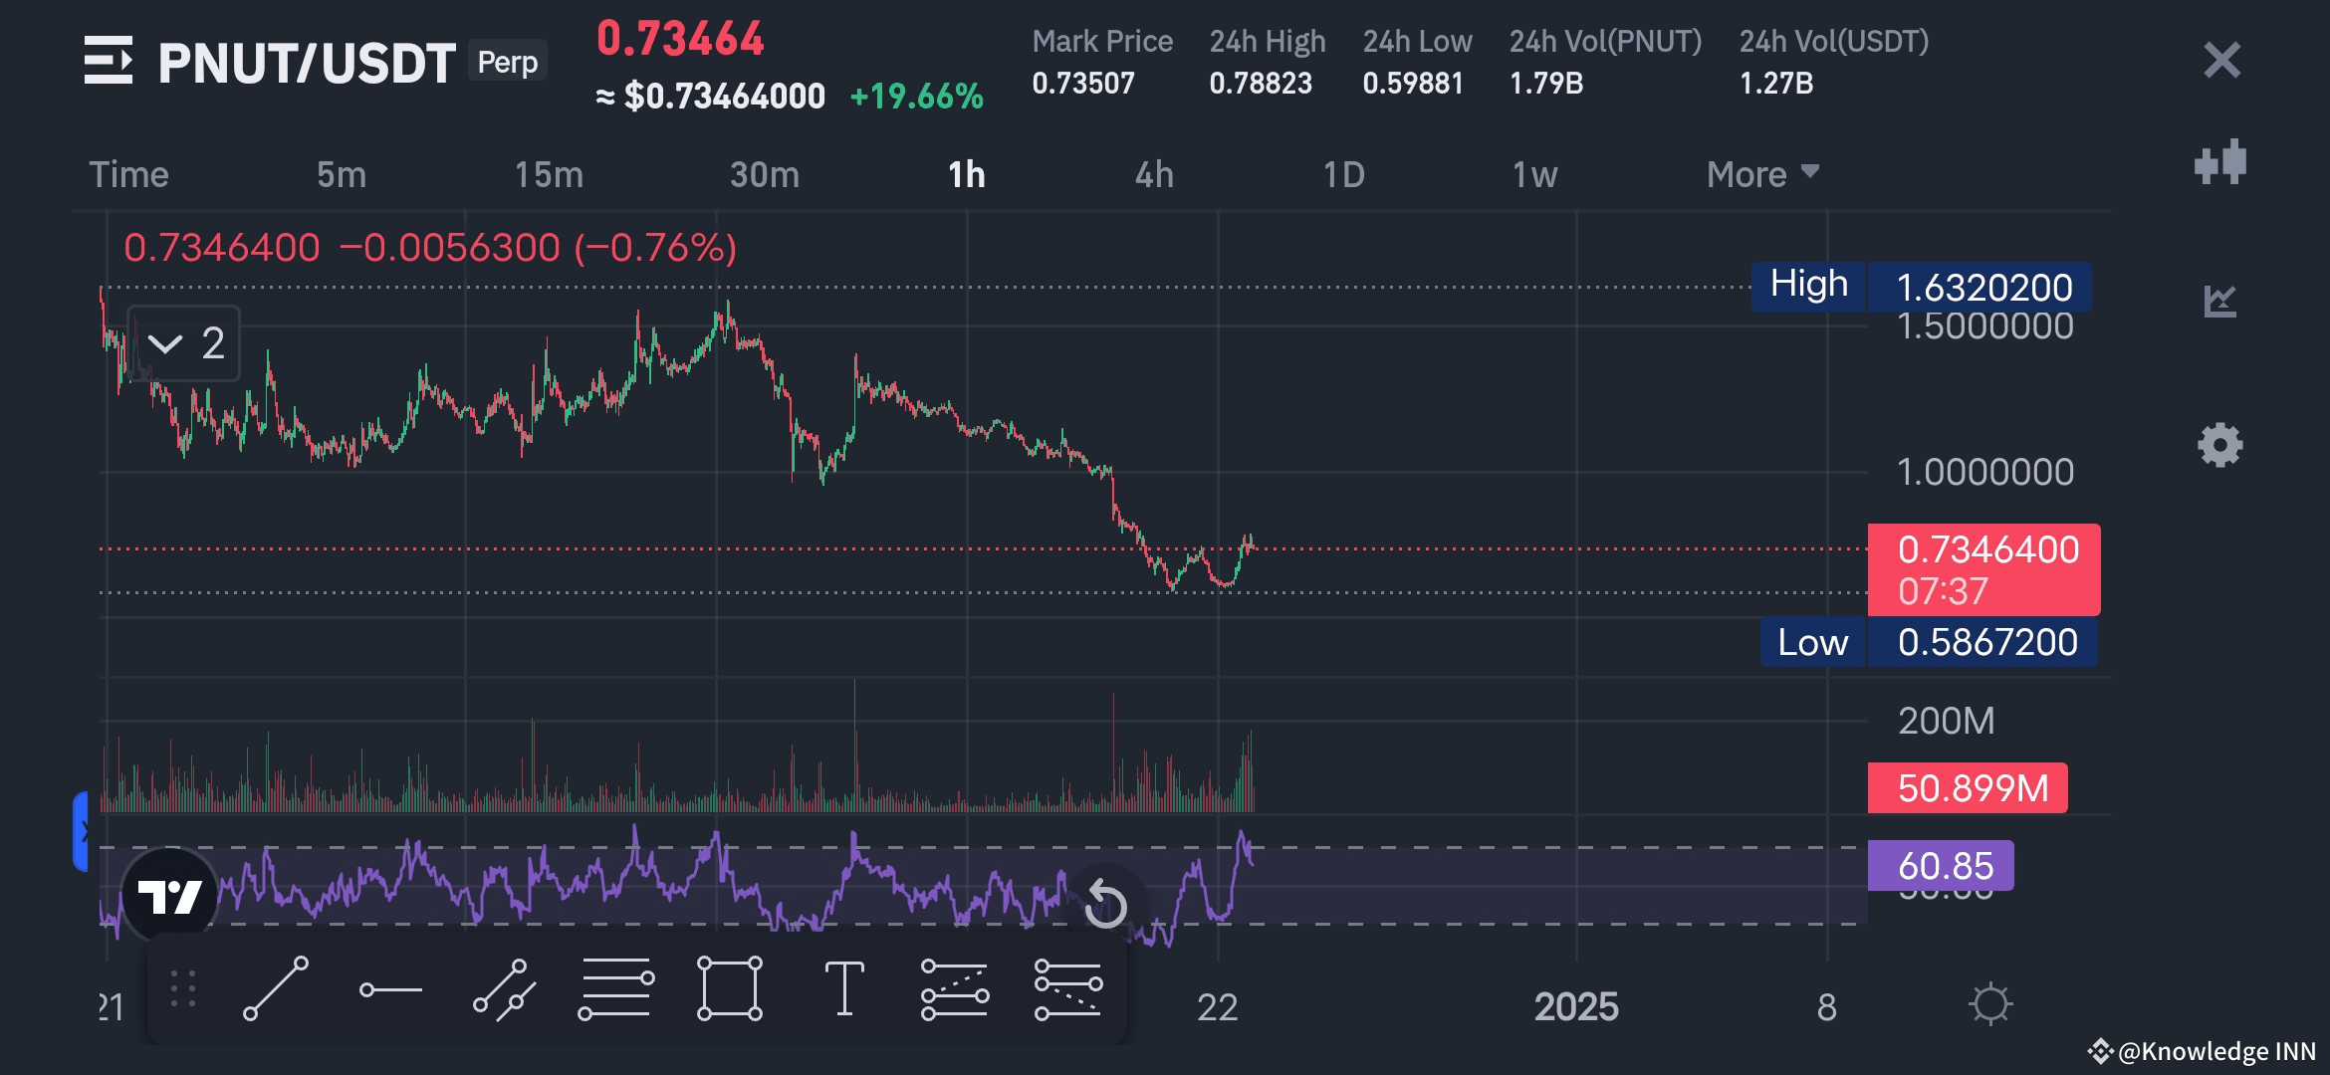
Task: Expand the More timeframes dropdown
Action: pyautogui.click(x=1762, y=174)
